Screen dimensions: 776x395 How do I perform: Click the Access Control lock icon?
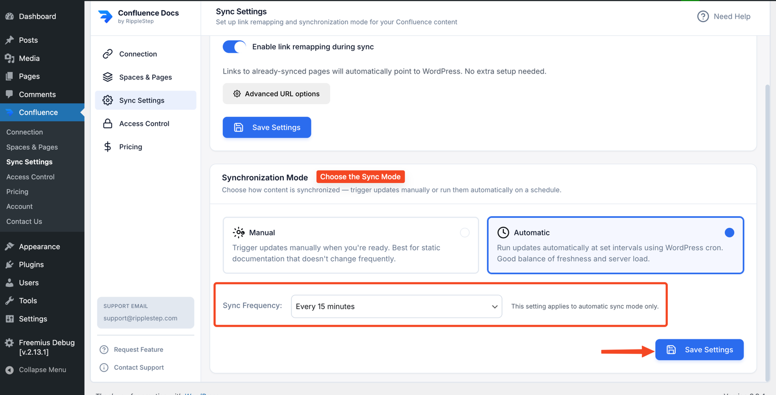click(108, 124)
